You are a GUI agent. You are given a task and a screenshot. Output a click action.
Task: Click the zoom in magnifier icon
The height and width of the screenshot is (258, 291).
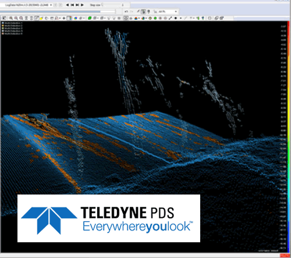click(x=11, y=18)
